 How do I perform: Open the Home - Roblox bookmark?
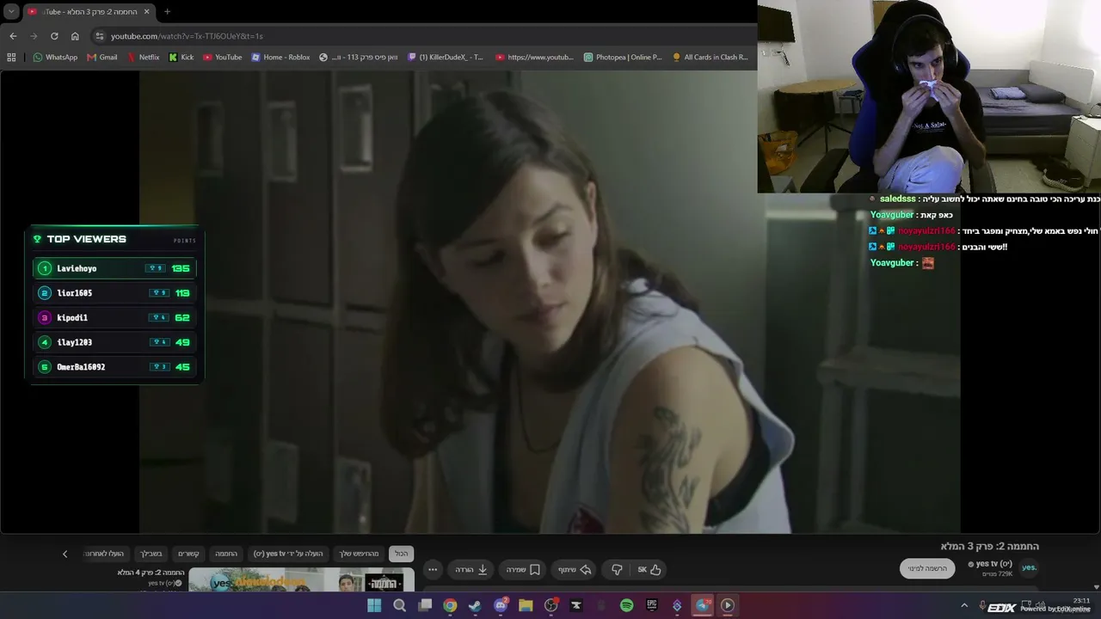(280, 58)
